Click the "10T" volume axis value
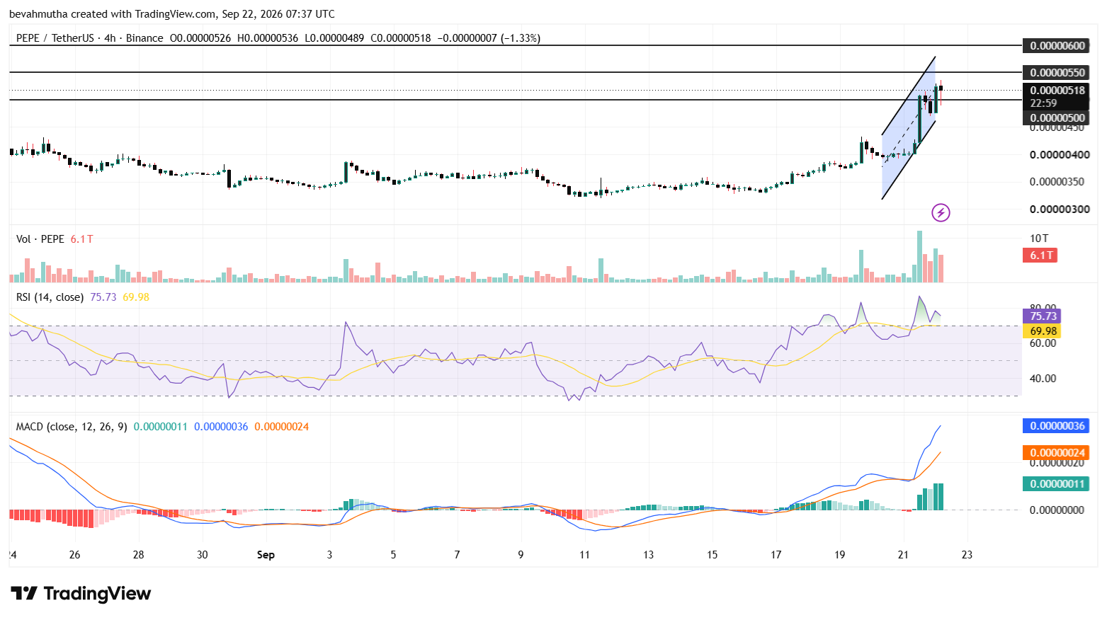This screenshot has width=1107, height=620. point(1039,239)
